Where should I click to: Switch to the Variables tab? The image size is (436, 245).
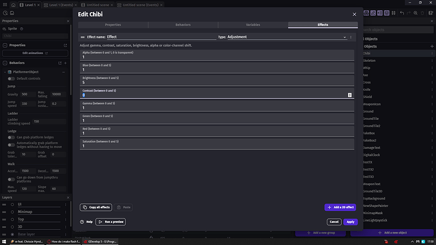click(253, 25)
